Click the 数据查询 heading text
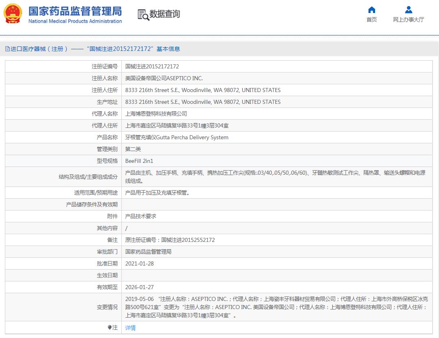The image size is (439, 338). click(x=165, y=14)
